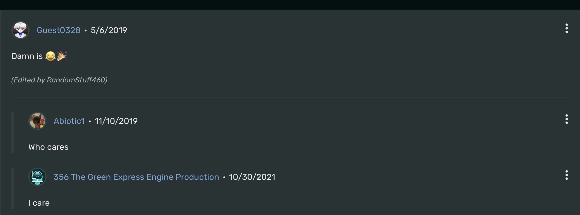Expand options menu for the "I care" reply
The height and width of the screenshot is (215, 580).
tap(566, 175)
